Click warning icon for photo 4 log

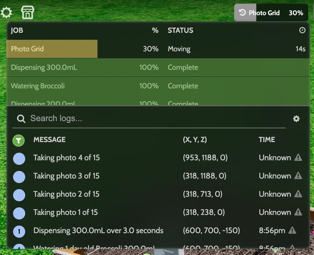(298, 158)
